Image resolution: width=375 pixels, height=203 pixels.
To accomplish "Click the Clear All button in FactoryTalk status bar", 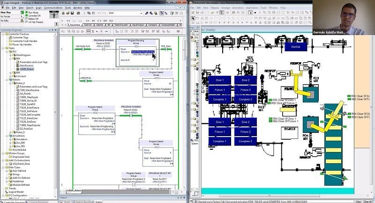I will click(x=368, y=202).
